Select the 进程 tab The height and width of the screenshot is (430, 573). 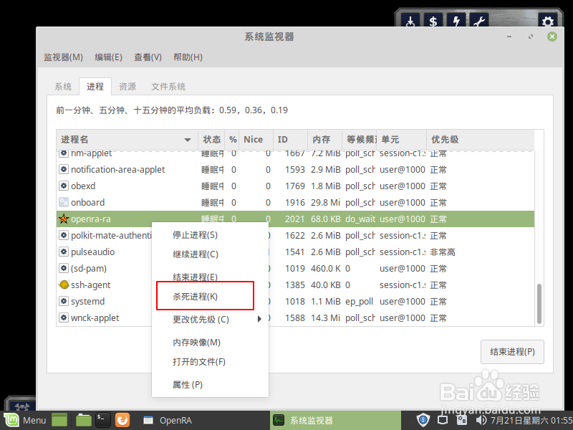coord(95,87)
